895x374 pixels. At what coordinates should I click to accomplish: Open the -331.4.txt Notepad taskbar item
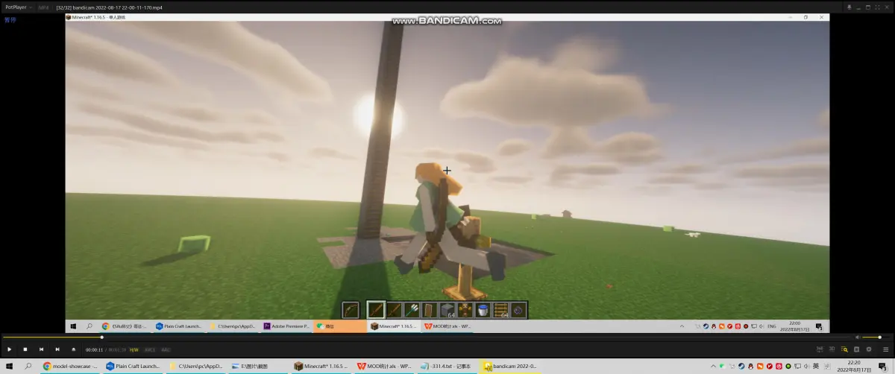pos(447,366)
